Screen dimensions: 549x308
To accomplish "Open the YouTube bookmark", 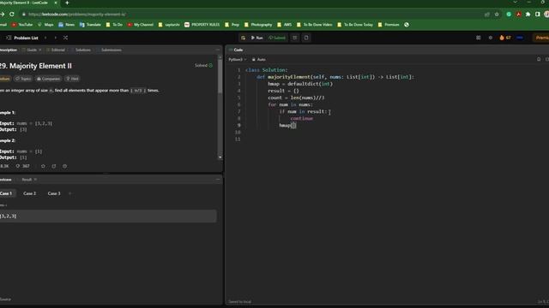I will tap(22, 25).
